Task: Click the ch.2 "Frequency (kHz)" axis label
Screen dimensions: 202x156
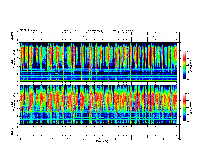Action: 14,101
